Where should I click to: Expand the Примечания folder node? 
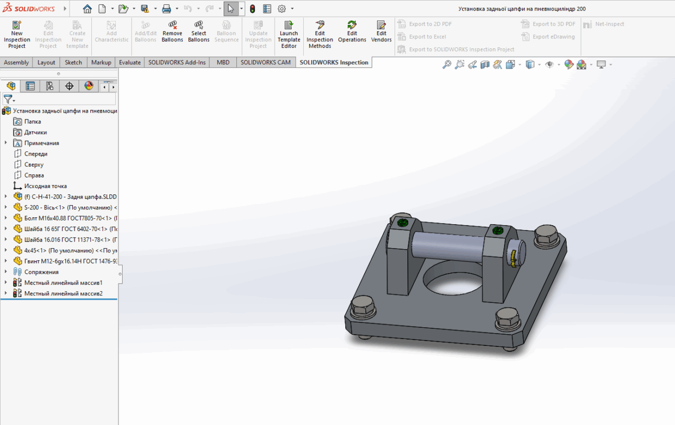tap(6, 143)
